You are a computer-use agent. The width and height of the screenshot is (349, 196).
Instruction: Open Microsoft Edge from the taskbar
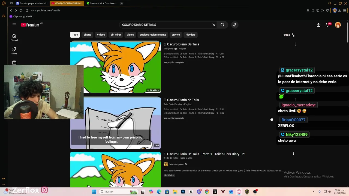[x=159, y=192]
